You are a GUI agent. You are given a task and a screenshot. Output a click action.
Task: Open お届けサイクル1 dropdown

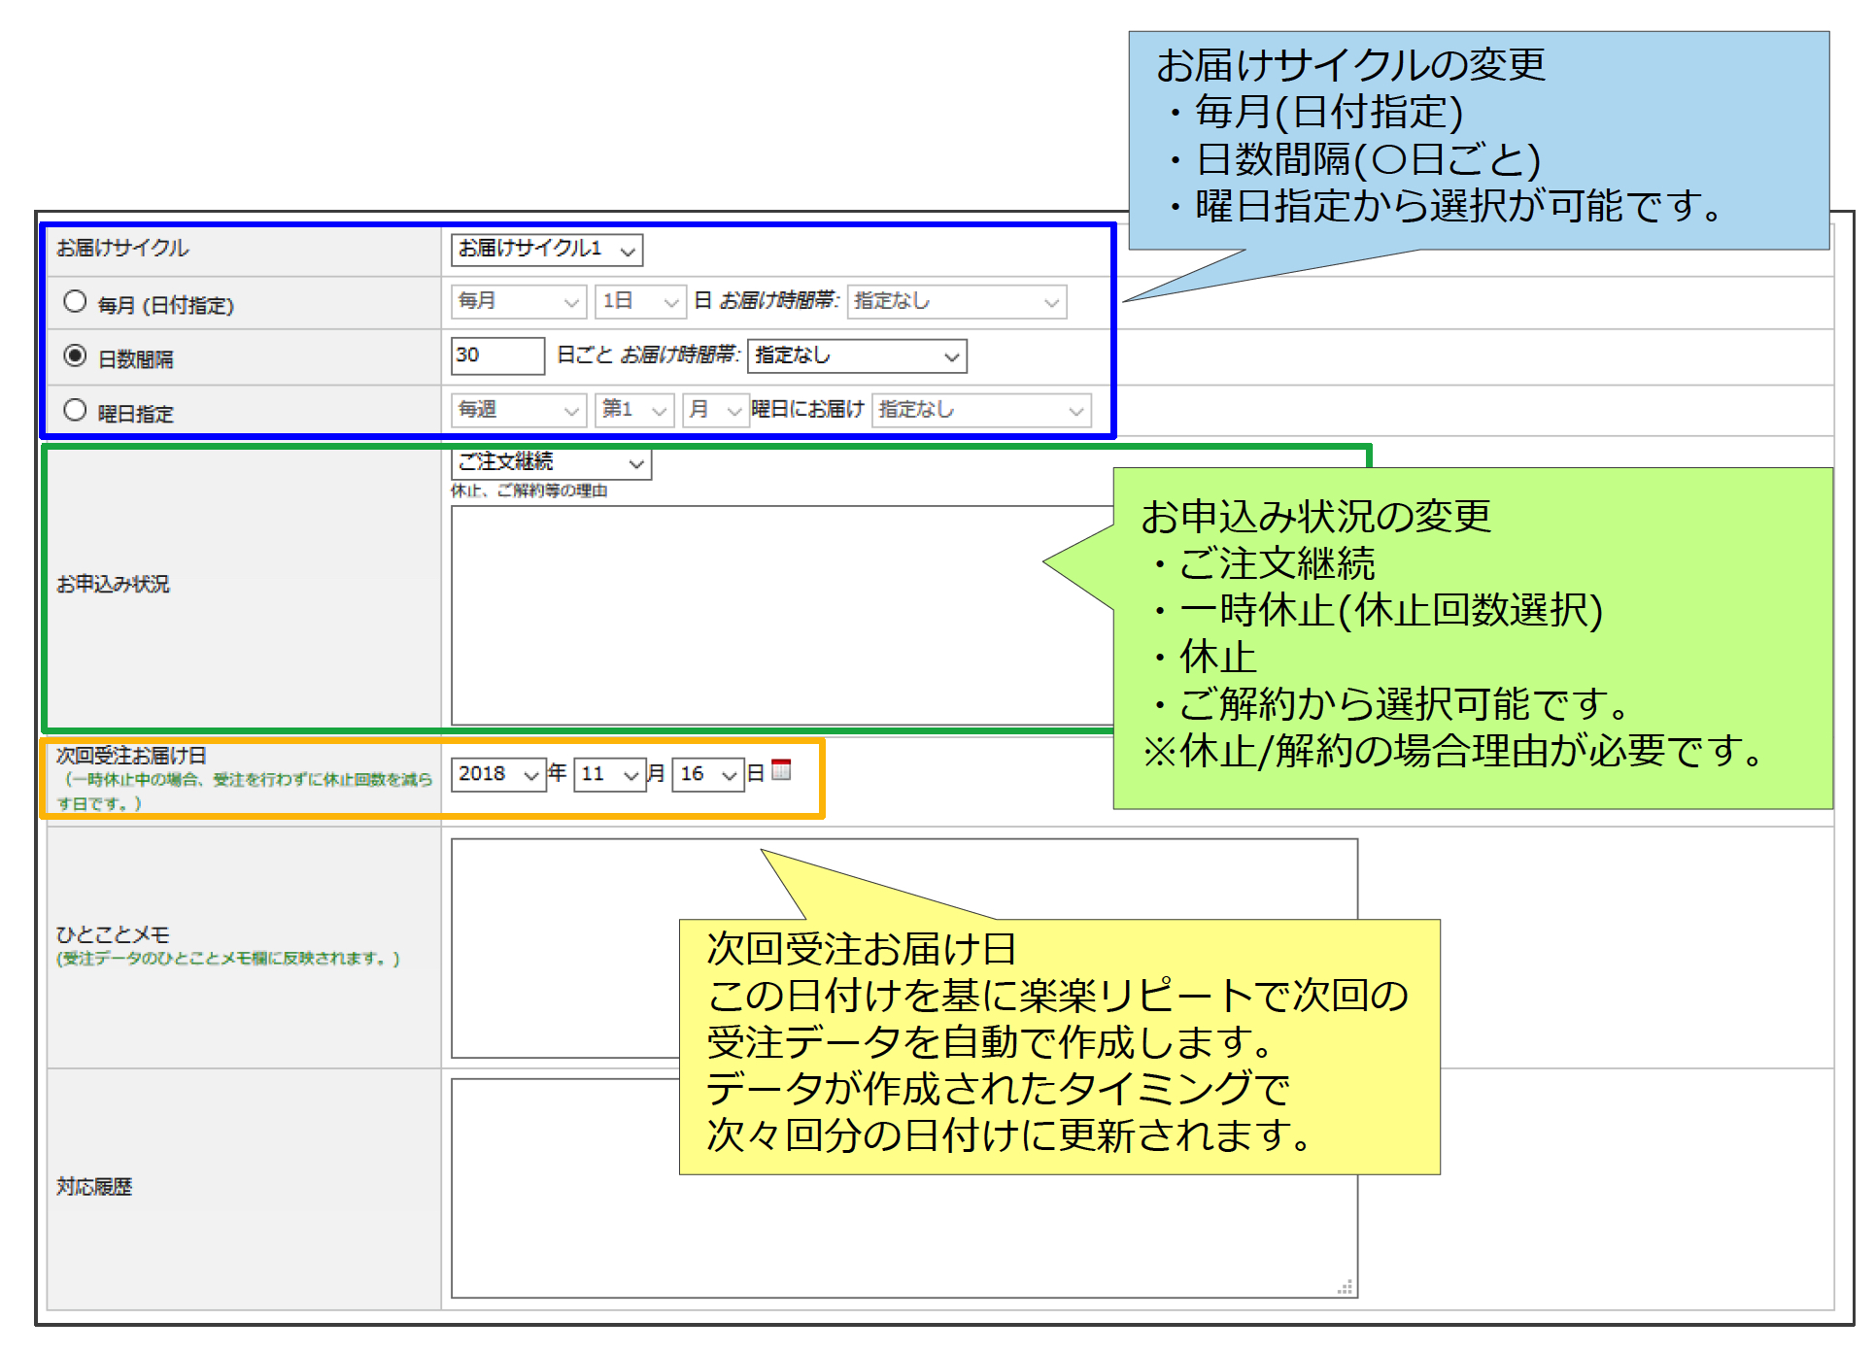[x=546, y=250]
